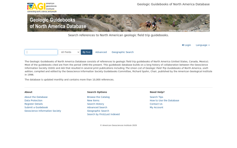
Task: Open Submit a Guidebook
Action: (36, 107)
